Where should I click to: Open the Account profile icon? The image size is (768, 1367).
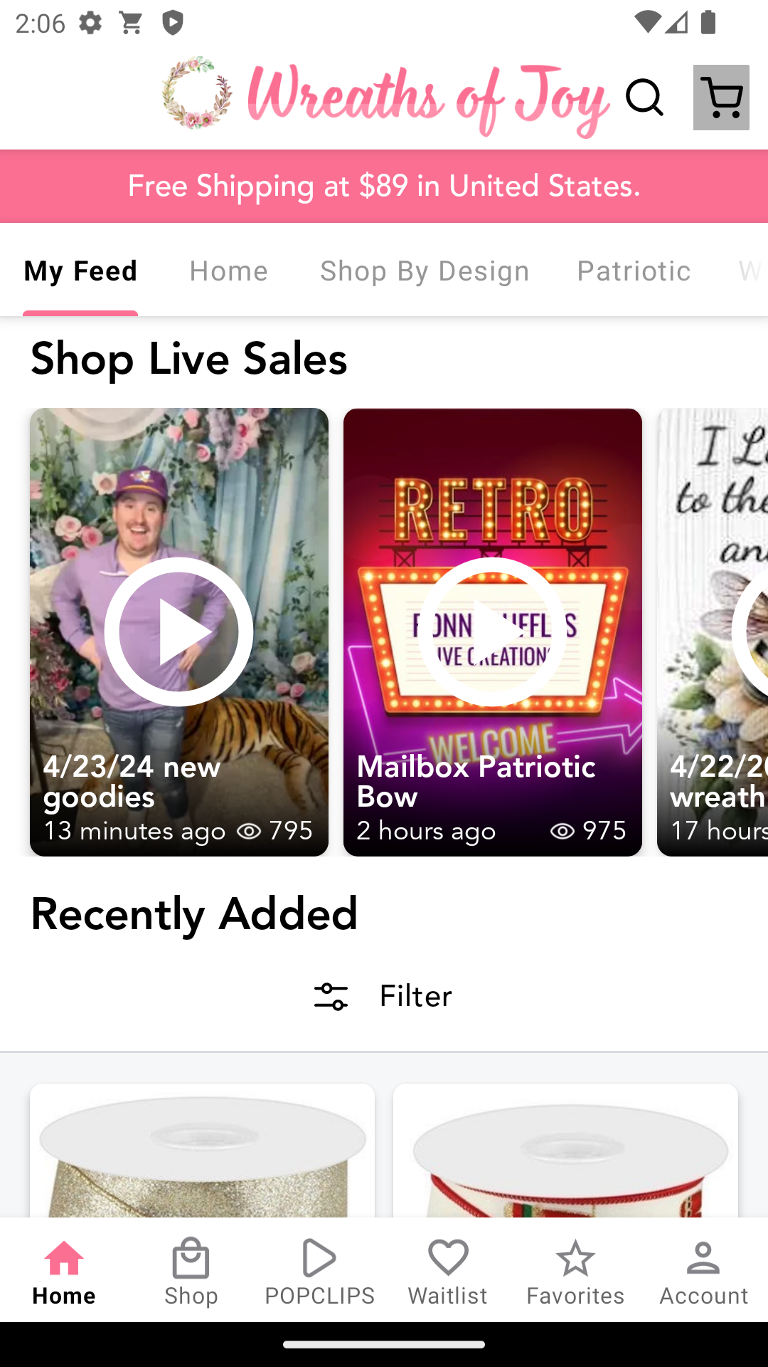tap(703, 1272)
